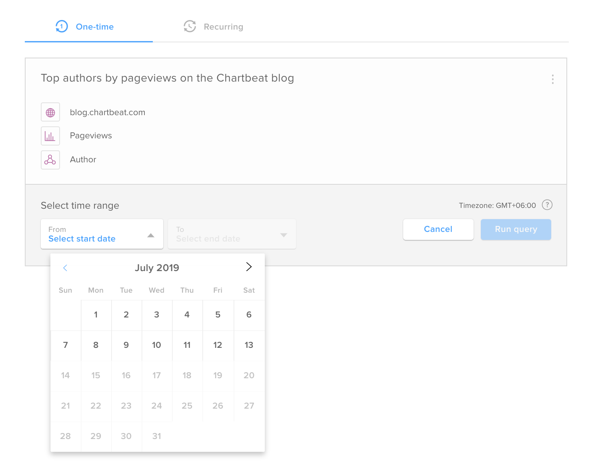This screenshot has height=471, width=592.
Task: Click the Select time range heading
Action: (x=80, y=206)
